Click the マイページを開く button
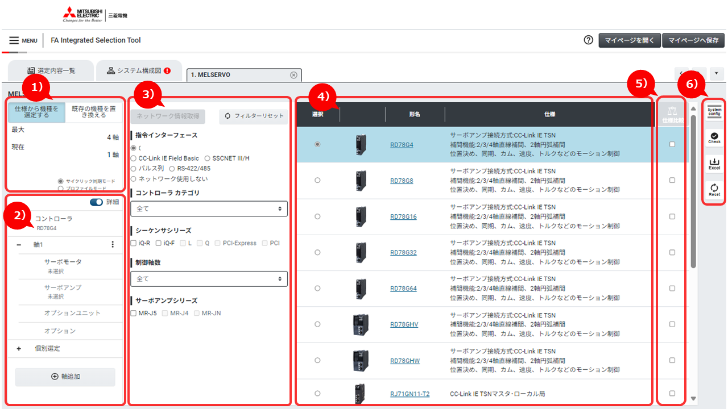The image size is (728, 409). tap(630, 40)
